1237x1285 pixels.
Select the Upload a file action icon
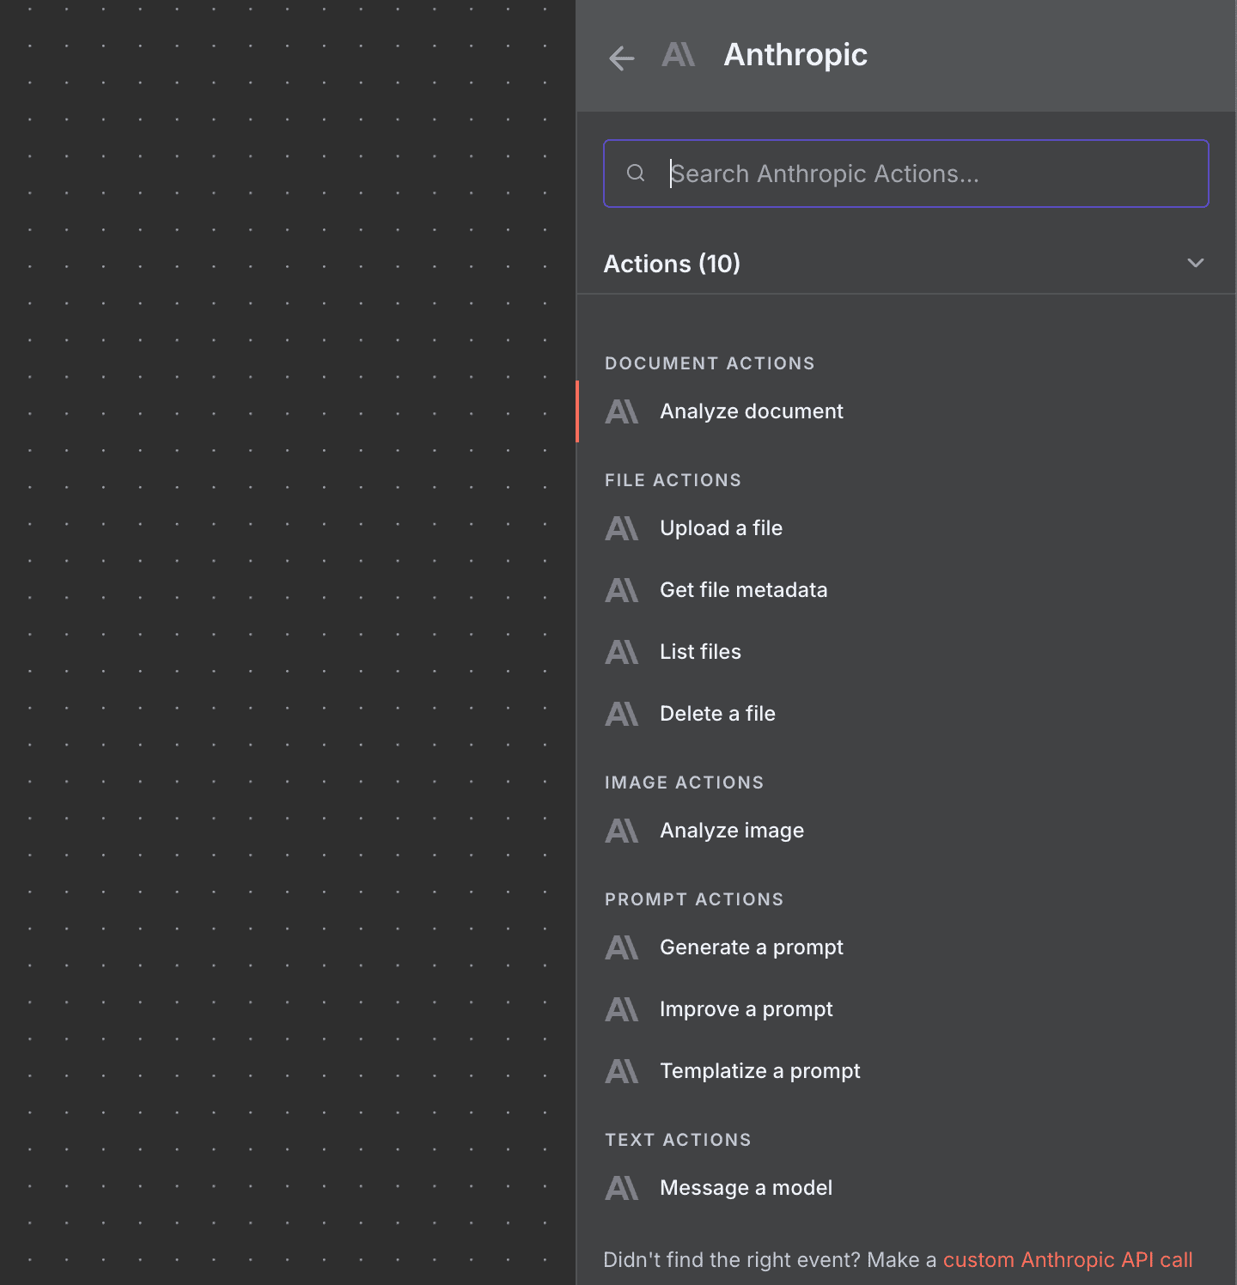tap(621, 528)
